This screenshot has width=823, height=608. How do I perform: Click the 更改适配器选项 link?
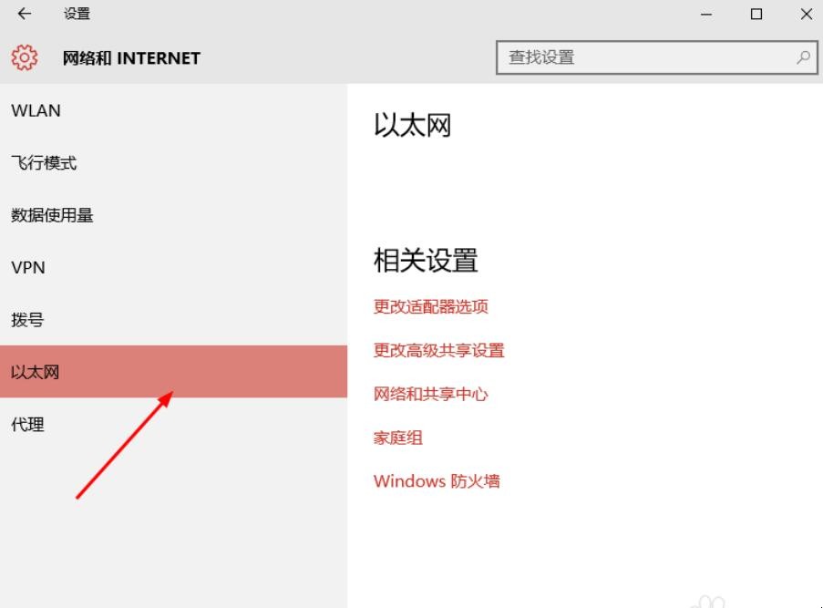pyautogui.click(x=431, y=306)
